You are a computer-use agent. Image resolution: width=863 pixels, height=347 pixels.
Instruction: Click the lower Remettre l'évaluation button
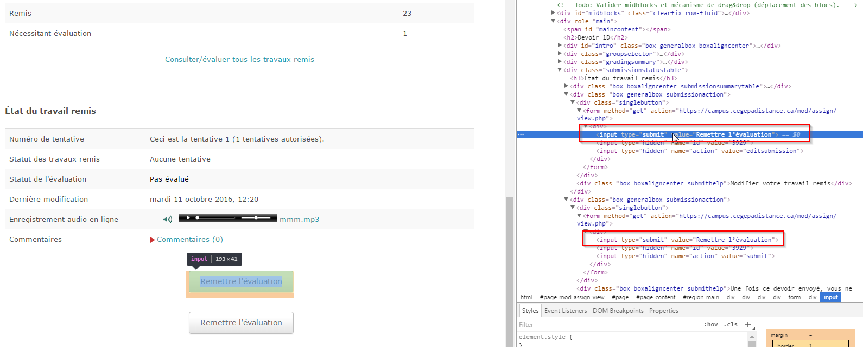[241, 323]
